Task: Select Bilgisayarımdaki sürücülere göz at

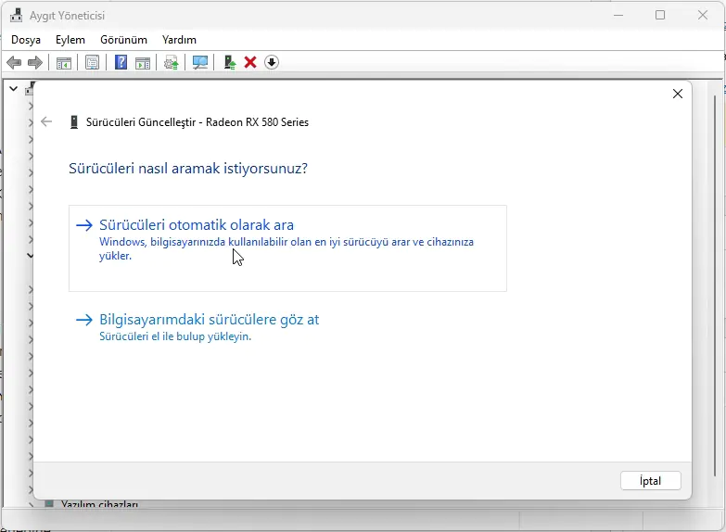Action: 209,319
